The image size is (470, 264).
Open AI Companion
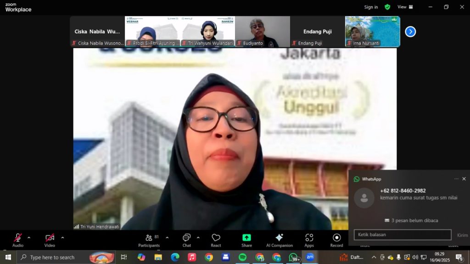tap(280, 240)
